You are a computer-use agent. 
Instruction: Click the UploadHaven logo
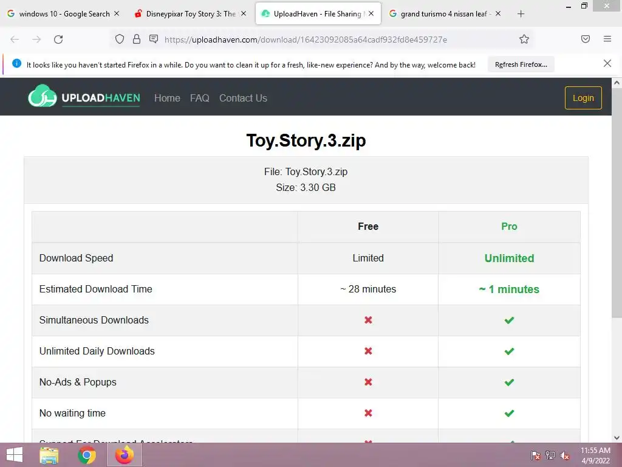[x=84, y=96]
